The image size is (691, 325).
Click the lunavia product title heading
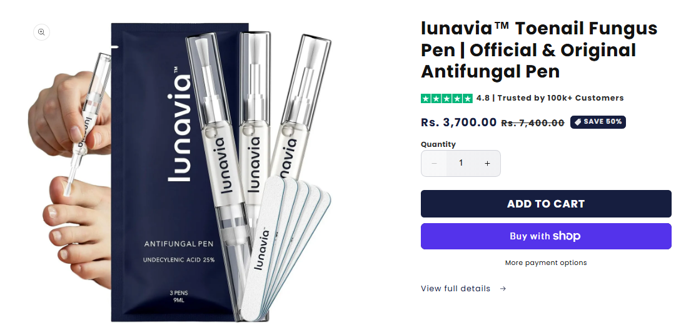539,50
